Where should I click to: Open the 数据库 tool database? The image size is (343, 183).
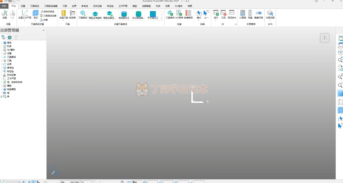[x=72, y=14]
